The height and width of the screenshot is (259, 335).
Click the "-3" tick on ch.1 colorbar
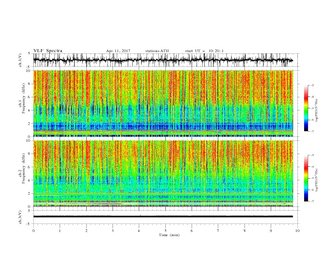click(312, 85)
